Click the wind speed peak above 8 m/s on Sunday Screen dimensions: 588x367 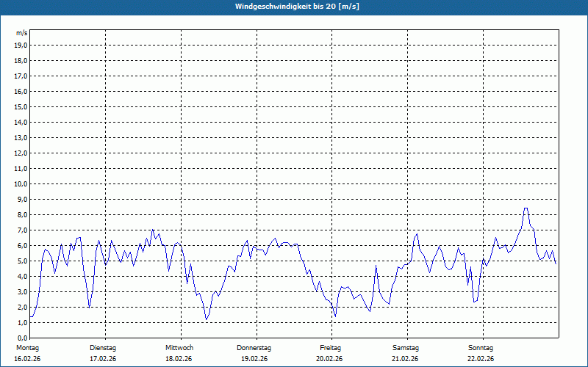pos(526,208)
